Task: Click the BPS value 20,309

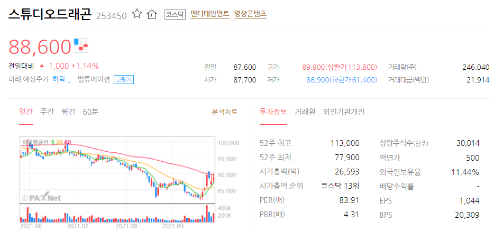Action: coord(468,215)
